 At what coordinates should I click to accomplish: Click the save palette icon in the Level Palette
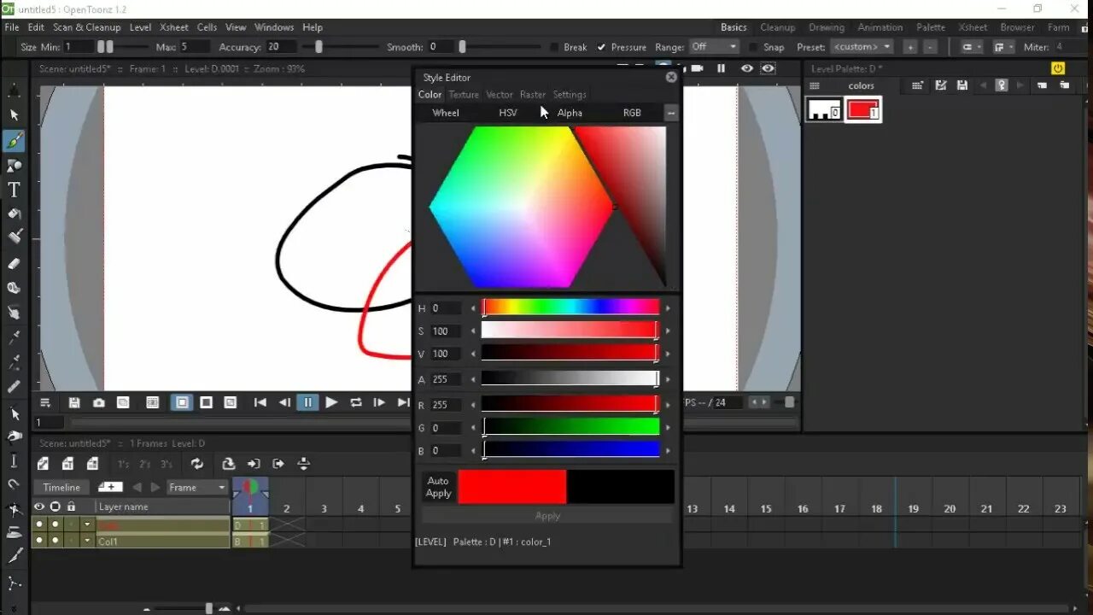[961, 85]
